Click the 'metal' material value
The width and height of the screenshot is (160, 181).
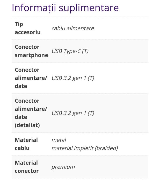(59, 140)
